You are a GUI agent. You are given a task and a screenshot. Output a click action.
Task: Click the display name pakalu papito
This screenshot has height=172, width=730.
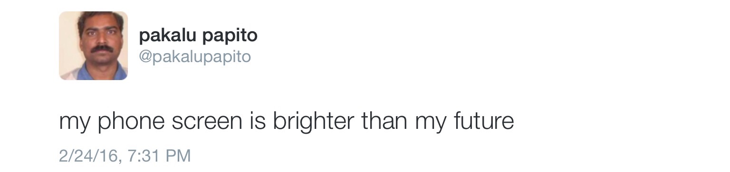(x=198, y=36)
